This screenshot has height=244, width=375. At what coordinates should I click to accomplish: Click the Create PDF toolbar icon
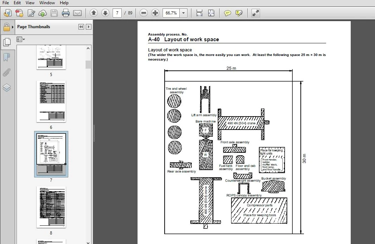click(19, 13)
